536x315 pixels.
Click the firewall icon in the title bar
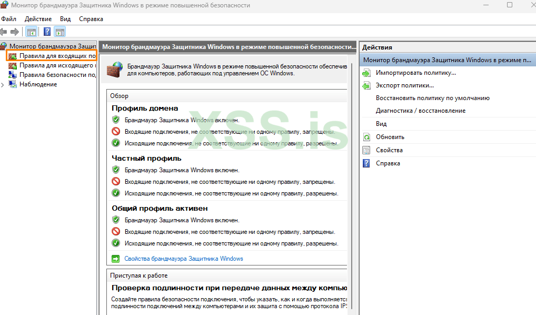[4, 5]
